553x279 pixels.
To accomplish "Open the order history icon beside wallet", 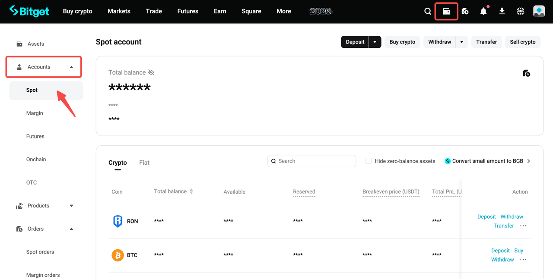I will click(465, 11).
